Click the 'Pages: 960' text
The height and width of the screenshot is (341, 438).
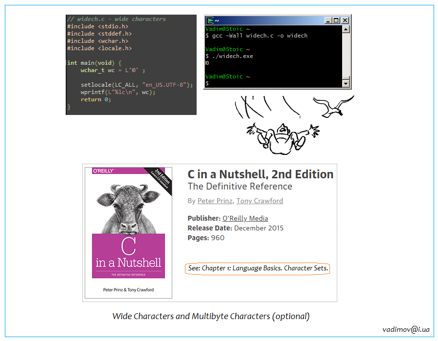206,238
